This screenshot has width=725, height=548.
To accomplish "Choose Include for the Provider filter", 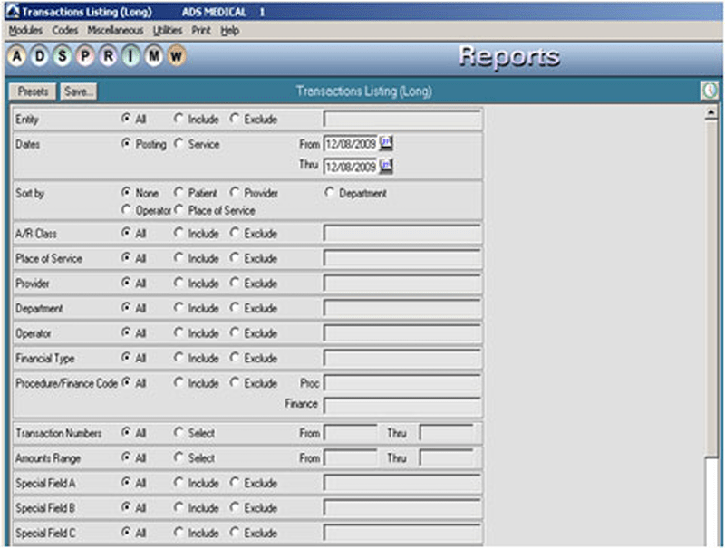I will tap(179, 284).
